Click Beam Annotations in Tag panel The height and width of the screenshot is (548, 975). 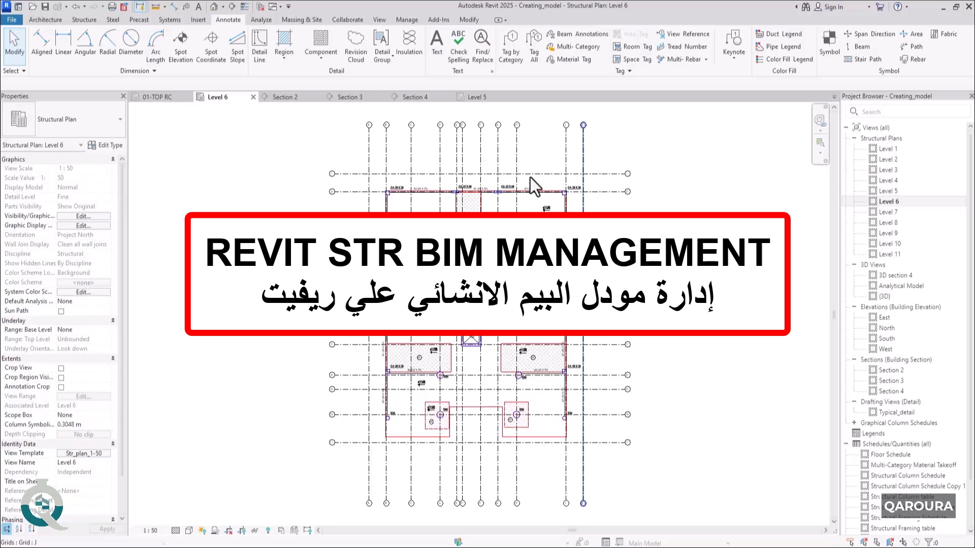(577, 34)
